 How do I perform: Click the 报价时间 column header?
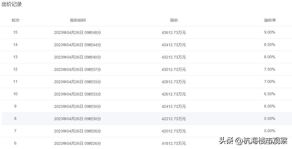tap(78, 20)
